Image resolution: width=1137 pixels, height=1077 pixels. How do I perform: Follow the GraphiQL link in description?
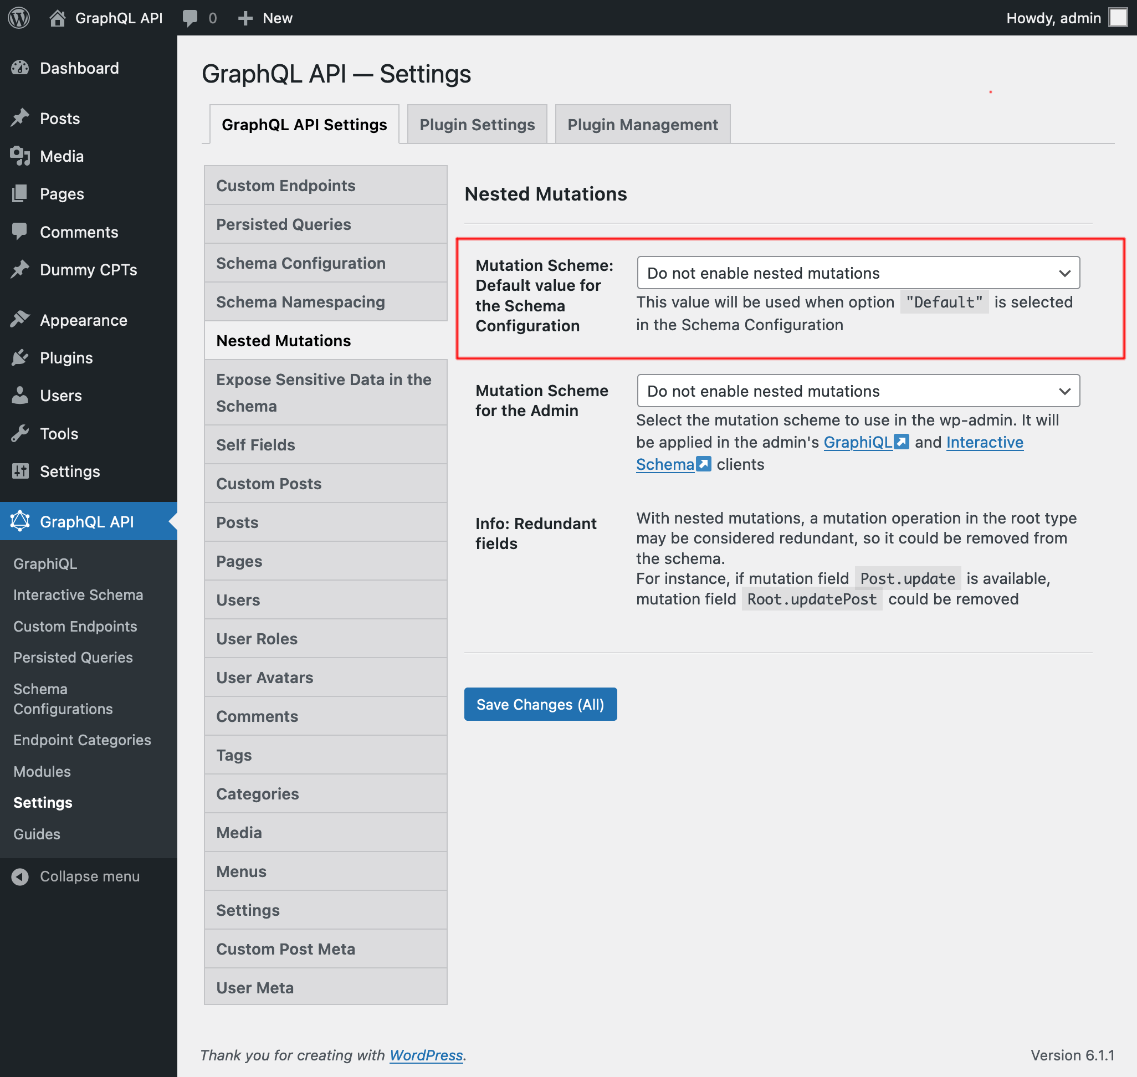pos(858,442)
